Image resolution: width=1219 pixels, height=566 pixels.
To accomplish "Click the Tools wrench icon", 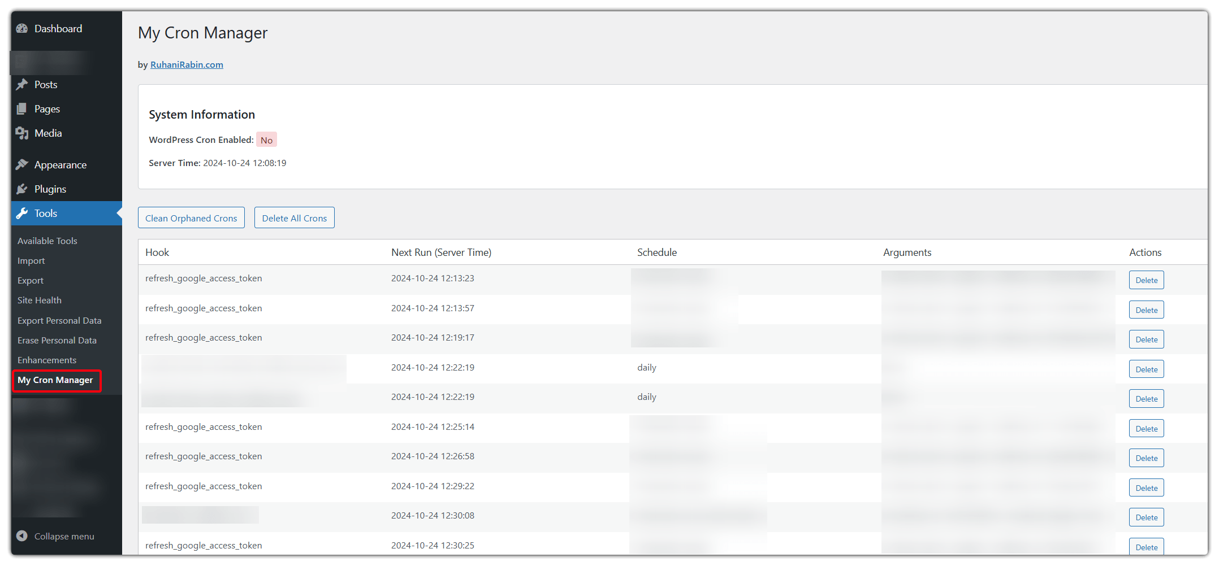I will pos(22,213).
